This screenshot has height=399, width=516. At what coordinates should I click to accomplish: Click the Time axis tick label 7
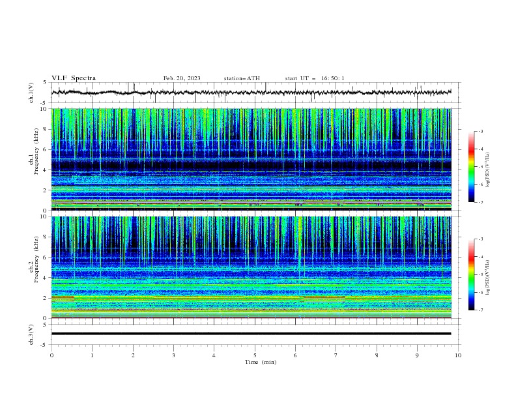click(336, 355)
